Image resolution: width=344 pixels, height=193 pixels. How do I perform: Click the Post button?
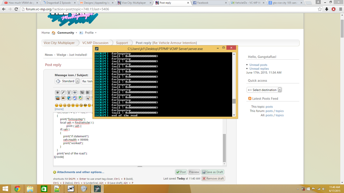(x=181, y=172)
